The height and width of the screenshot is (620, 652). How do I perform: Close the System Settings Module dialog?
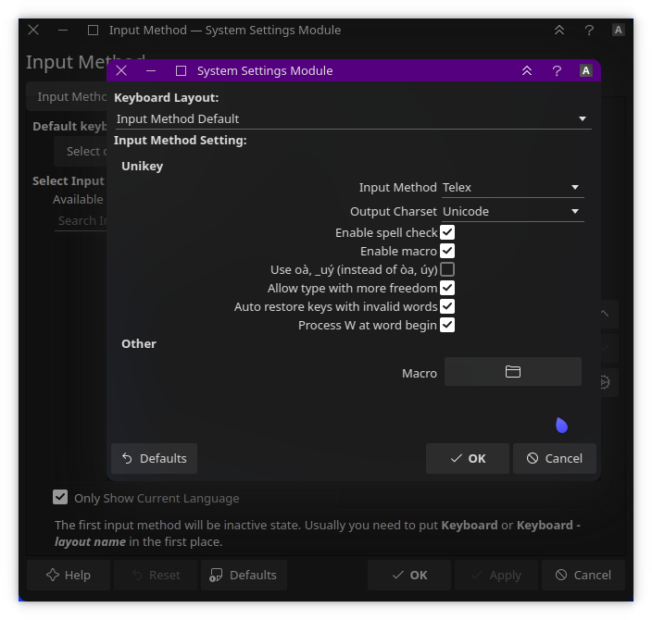point(121,70)
